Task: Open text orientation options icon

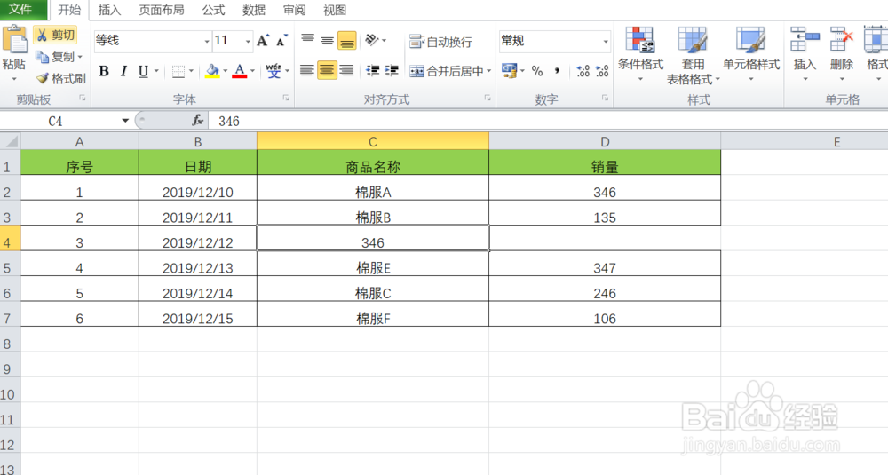Action: (x=371, y=40)
